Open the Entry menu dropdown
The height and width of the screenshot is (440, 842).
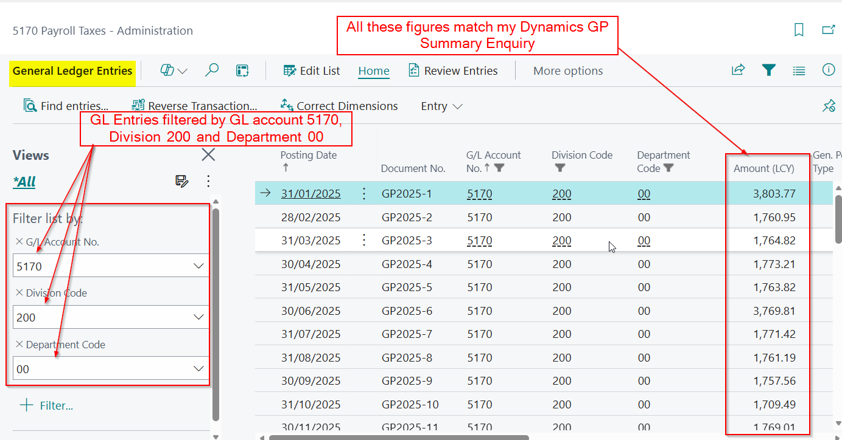(441, 106)
